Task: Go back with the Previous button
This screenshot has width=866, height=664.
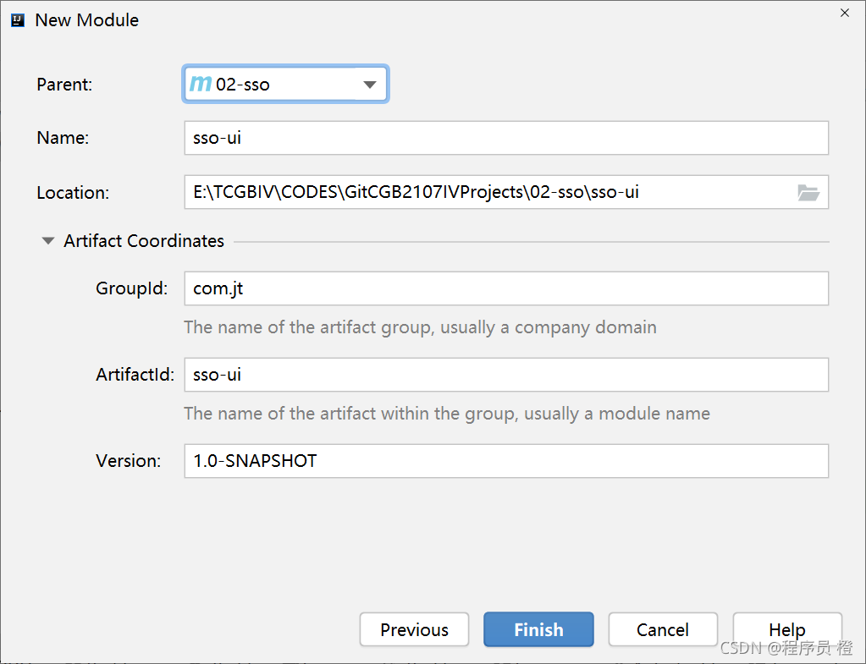Action: pos(414,629)
